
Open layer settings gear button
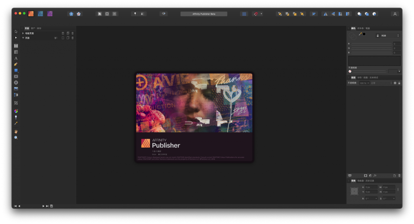coord(395,83)
